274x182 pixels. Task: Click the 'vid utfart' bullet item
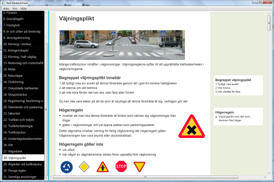point(68,150)
